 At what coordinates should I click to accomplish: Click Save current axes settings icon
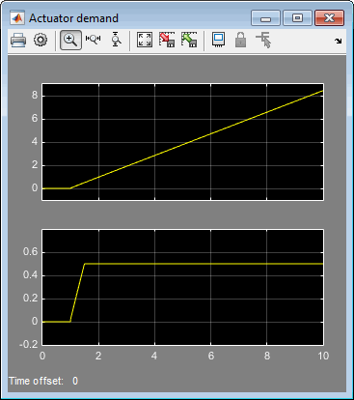click(x=167, y=40)
